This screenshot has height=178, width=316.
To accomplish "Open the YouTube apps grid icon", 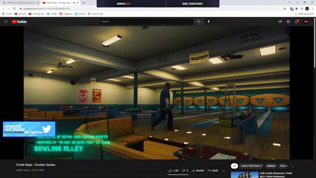I will [x=288, y=22].
